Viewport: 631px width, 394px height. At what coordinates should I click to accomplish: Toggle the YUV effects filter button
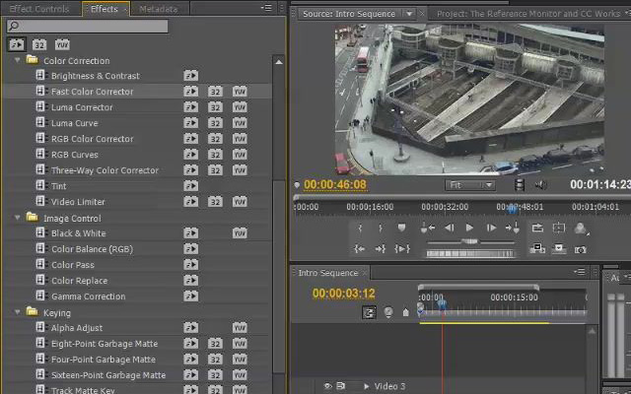click(62, 44)
